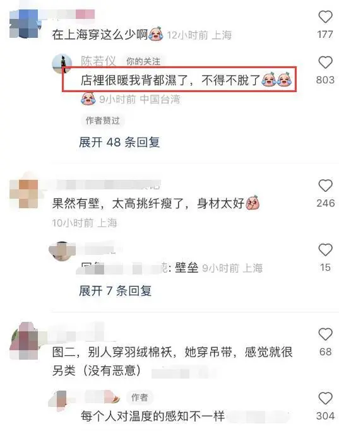Tap the 作者赞过 badge
The image size is (339, 431).
[x=103, y=121]
